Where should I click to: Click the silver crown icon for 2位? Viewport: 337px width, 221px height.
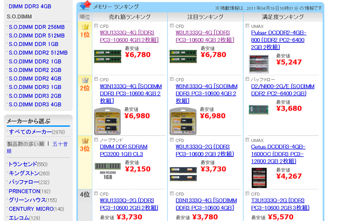[x=85, y=80]
